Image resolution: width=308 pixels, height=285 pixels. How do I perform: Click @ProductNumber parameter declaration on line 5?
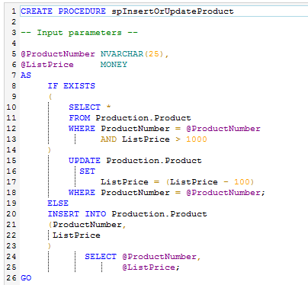[x=58, y=54]
